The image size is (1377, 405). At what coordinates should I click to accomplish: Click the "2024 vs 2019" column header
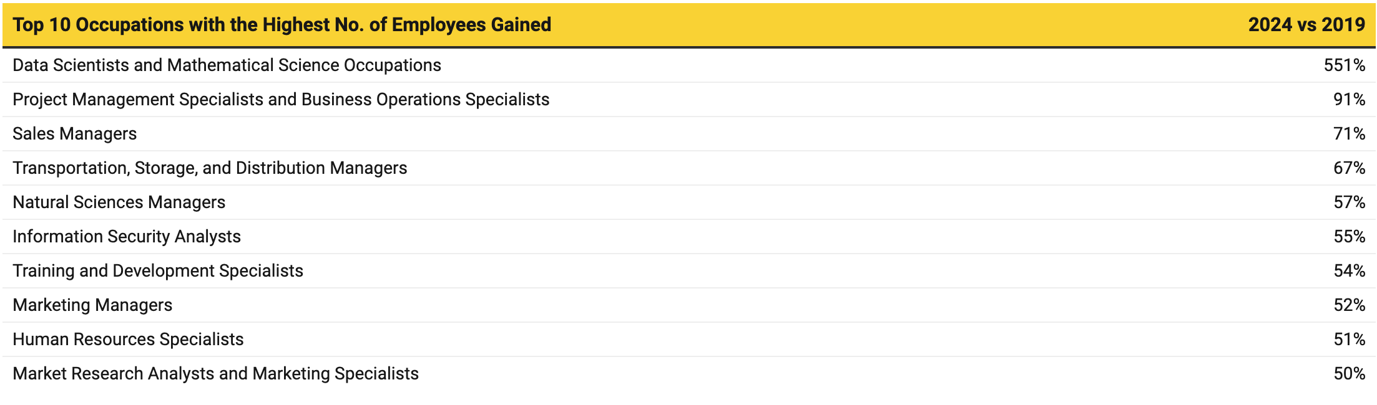pyautogui.click(x=1306, y=25)
